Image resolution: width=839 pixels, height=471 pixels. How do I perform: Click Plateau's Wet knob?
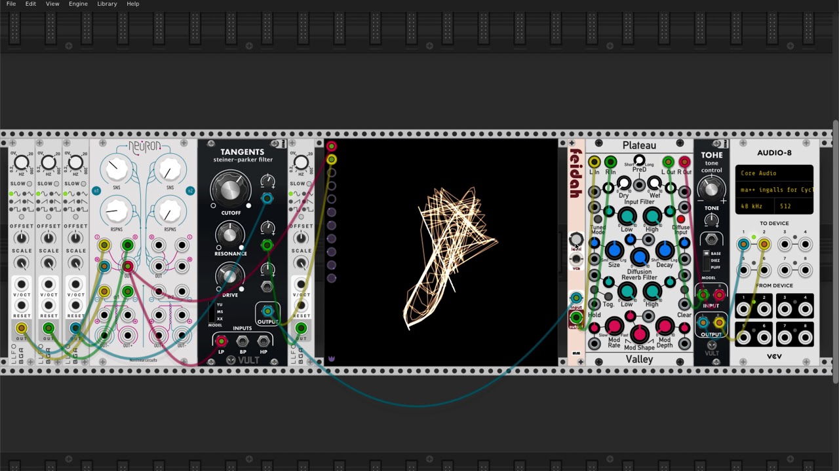(654, 184)
